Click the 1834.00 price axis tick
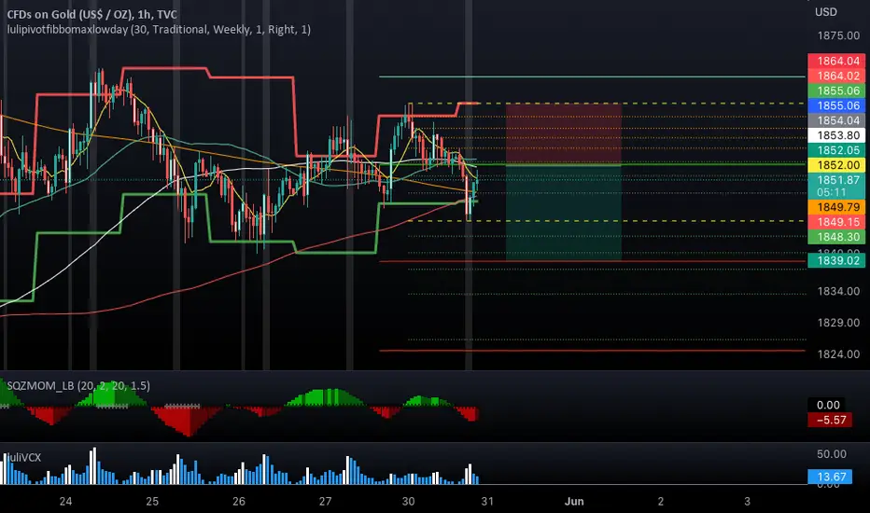Image resolution: width=870 pixels, height=513 pixels. (838, 291)
